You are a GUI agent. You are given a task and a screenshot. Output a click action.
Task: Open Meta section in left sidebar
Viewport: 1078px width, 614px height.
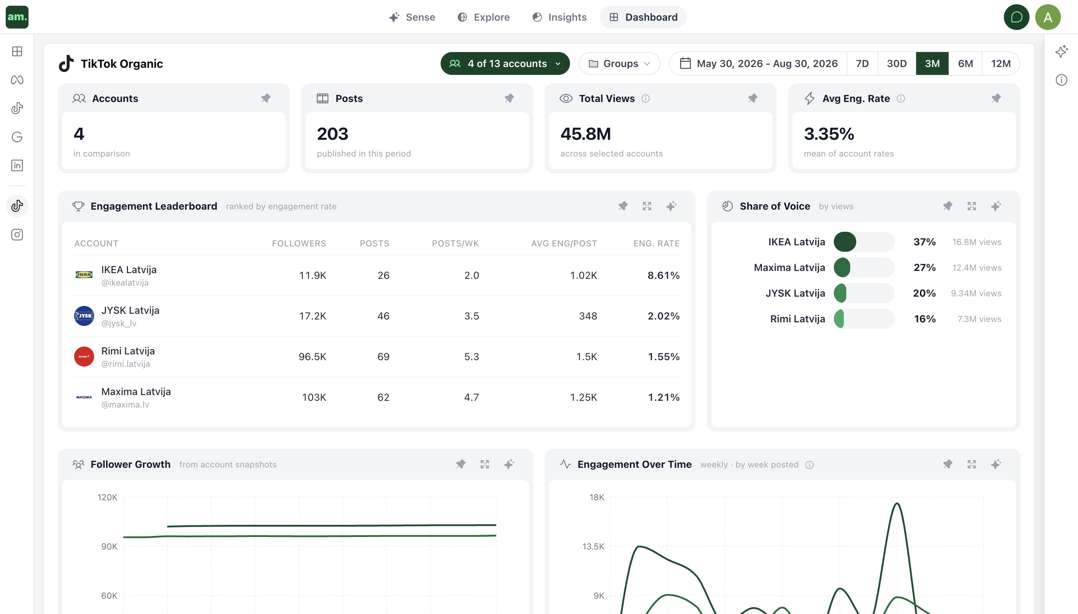[x=17, y=80]
